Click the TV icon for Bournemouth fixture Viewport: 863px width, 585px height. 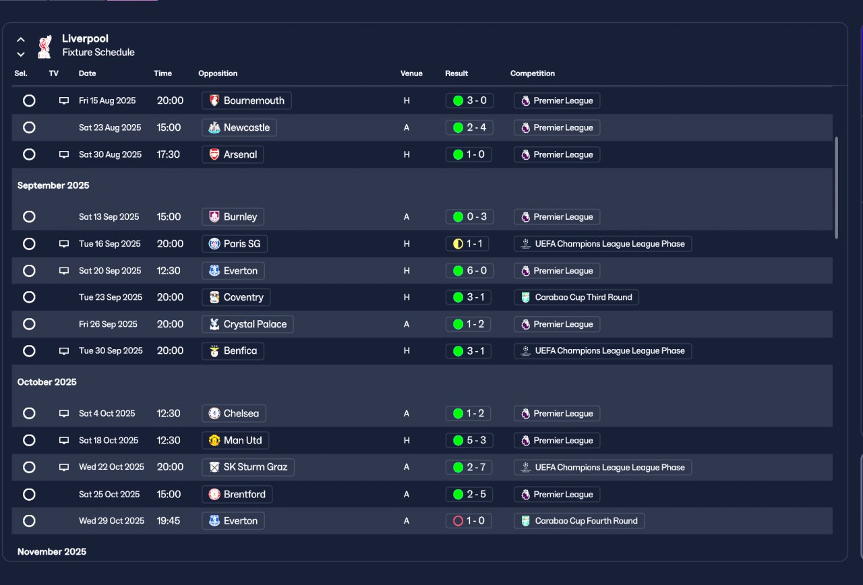(x=64, y=100)
